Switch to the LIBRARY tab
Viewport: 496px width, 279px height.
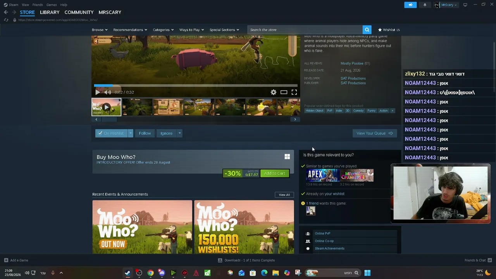pos(50,12)
